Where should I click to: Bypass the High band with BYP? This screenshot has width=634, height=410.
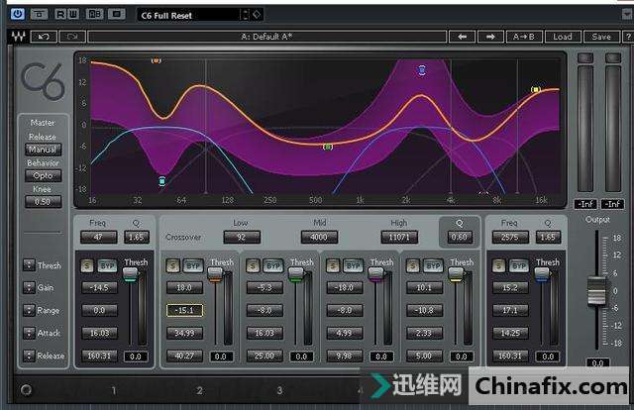click(x=433, y=265)
